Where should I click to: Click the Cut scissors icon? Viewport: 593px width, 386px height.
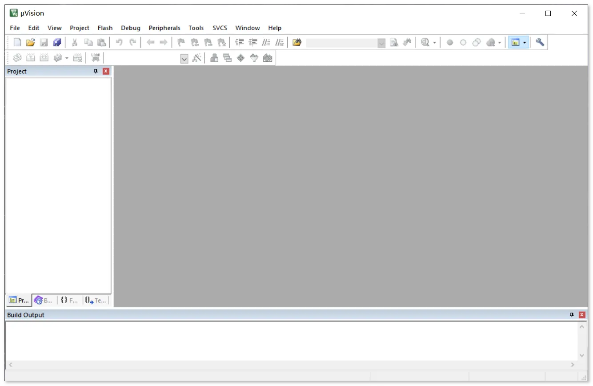(x=75, y=42)
